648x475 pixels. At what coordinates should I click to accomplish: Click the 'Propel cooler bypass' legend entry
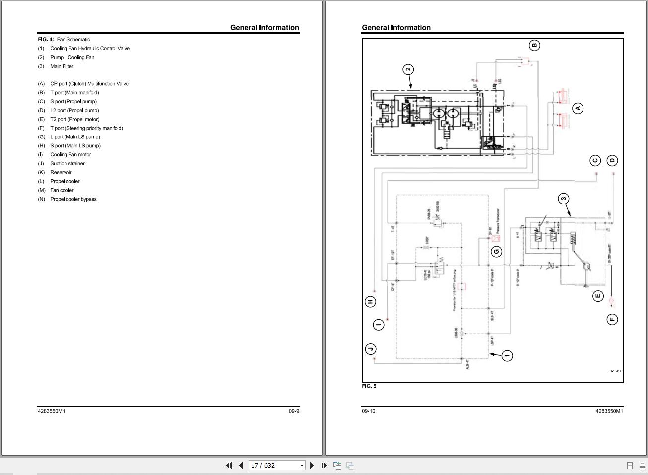pos(73,199)
